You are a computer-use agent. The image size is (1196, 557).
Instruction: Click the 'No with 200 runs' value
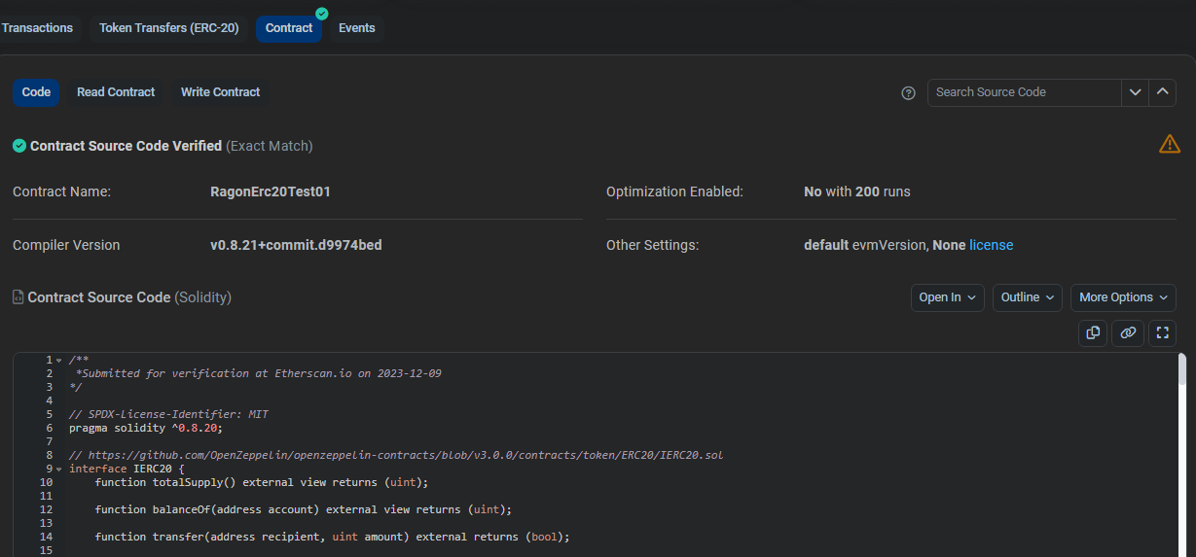click(x=857, y=191)
